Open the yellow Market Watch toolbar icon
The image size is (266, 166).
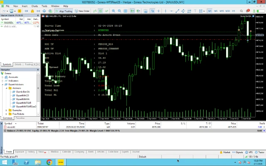(20, 11)
